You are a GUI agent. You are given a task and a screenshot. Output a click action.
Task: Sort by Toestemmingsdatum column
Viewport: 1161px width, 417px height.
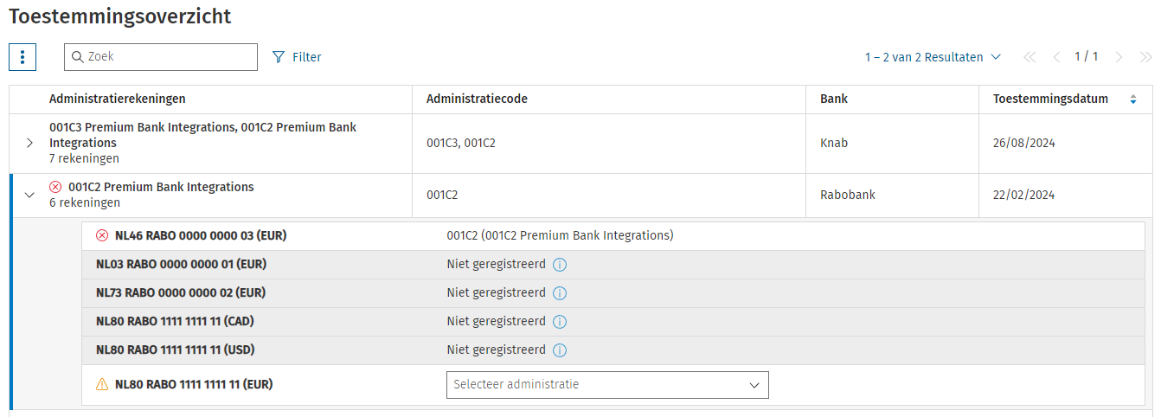[1133, 99]
